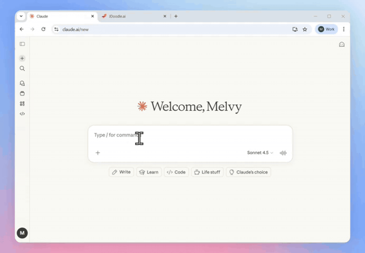Start a new chat with plus icon in sidebar

(22, 59)
